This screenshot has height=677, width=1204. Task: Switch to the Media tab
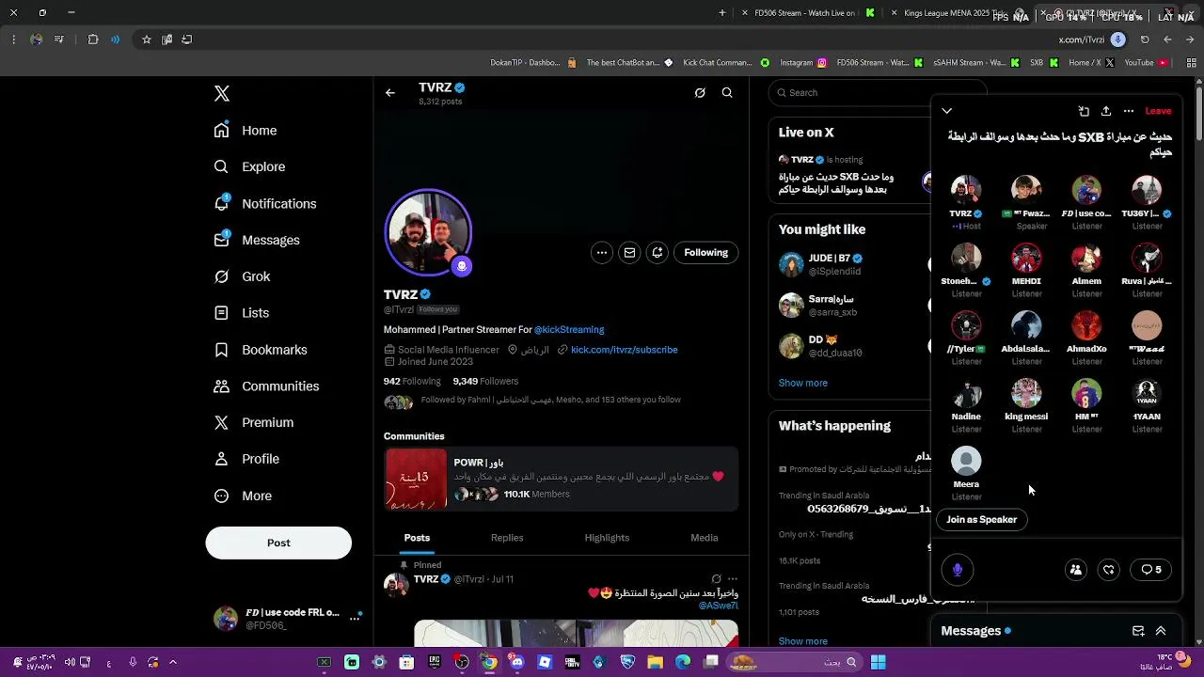click(x=705, y=538)
